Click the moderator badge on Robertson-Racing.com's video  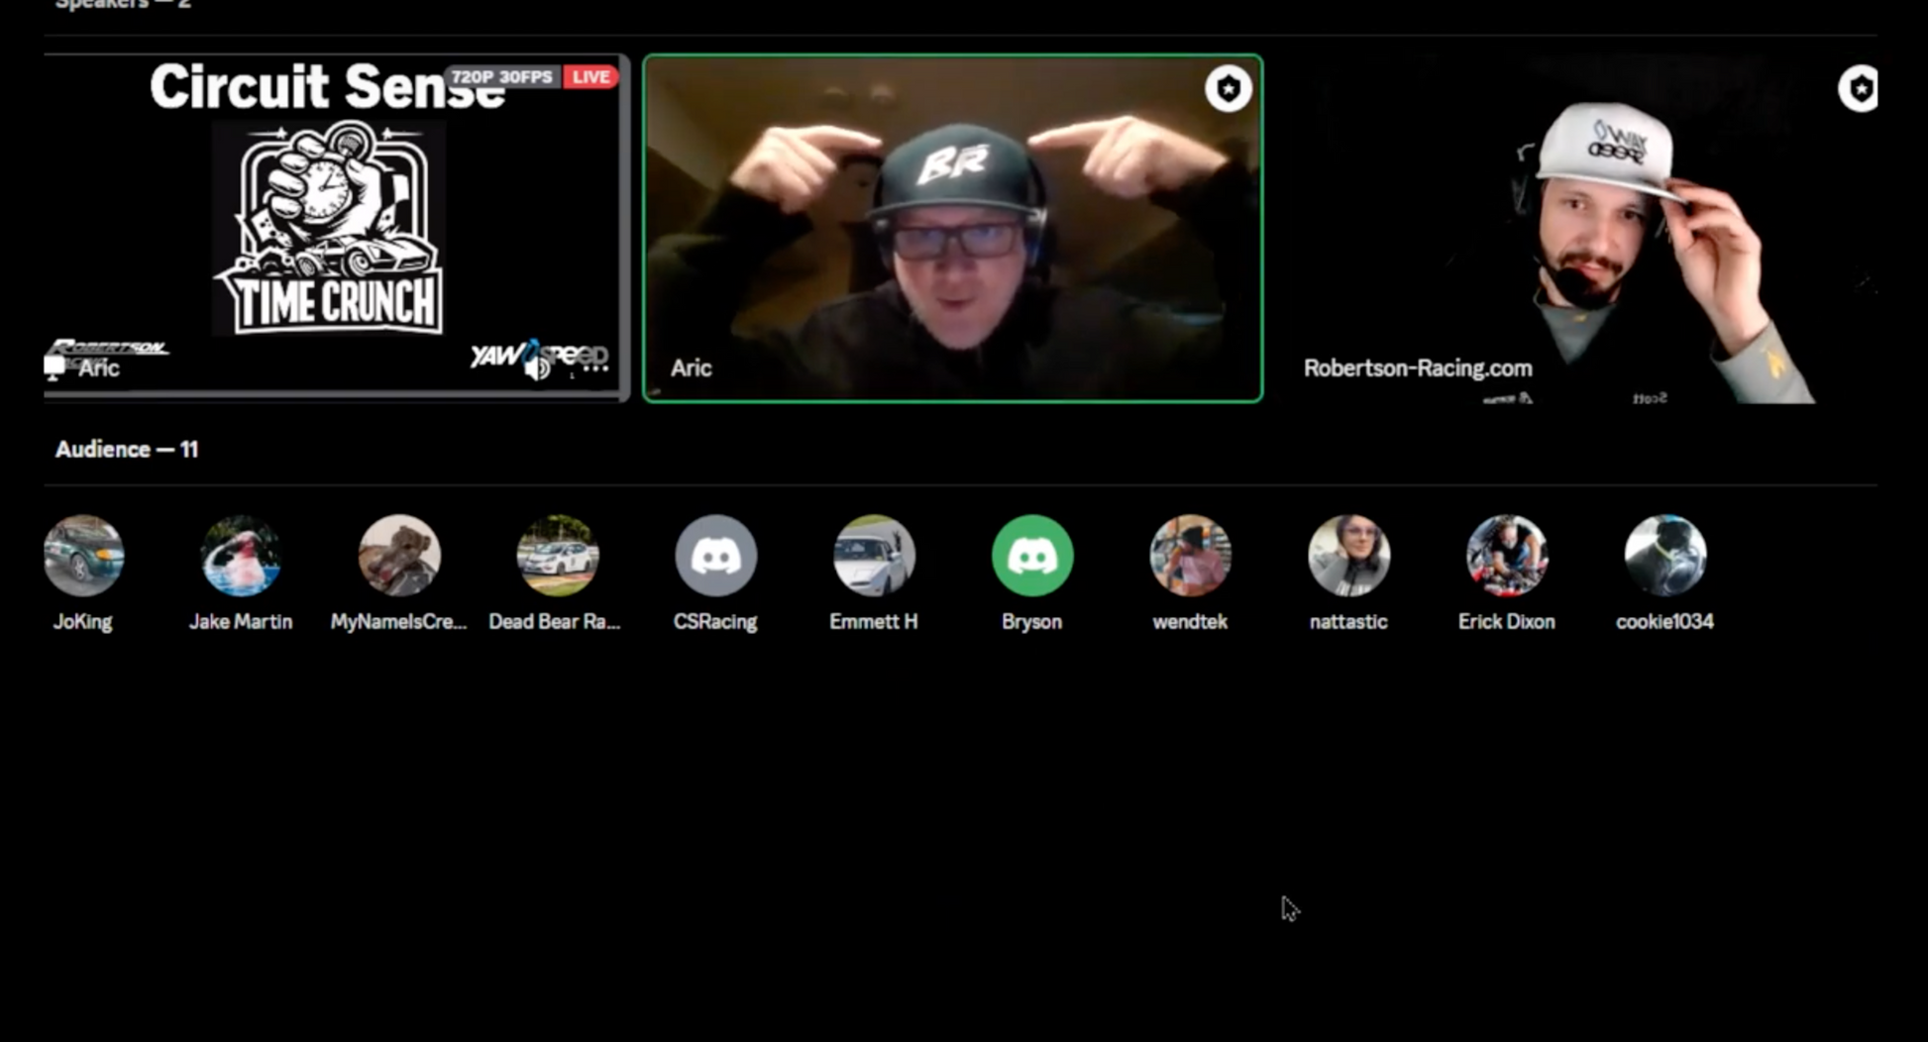point(1859,89)
